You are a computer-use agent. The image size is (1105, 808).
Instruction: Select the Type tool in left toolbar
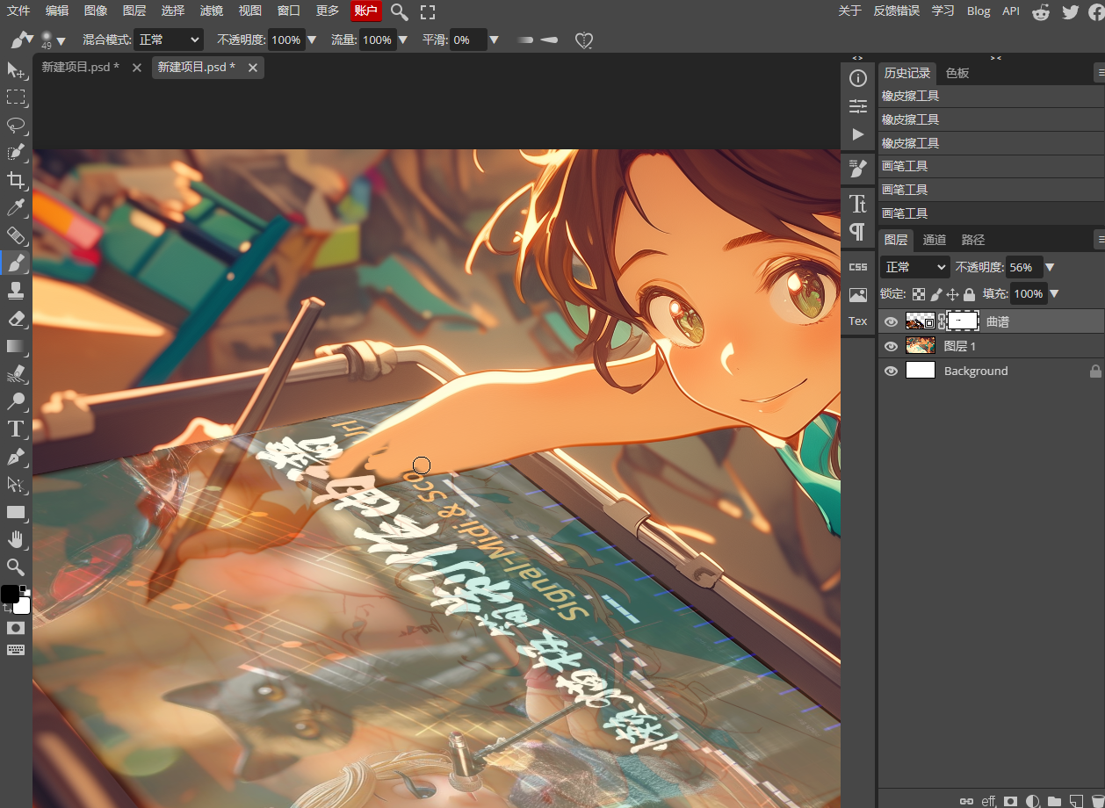(x=16, y=429)
